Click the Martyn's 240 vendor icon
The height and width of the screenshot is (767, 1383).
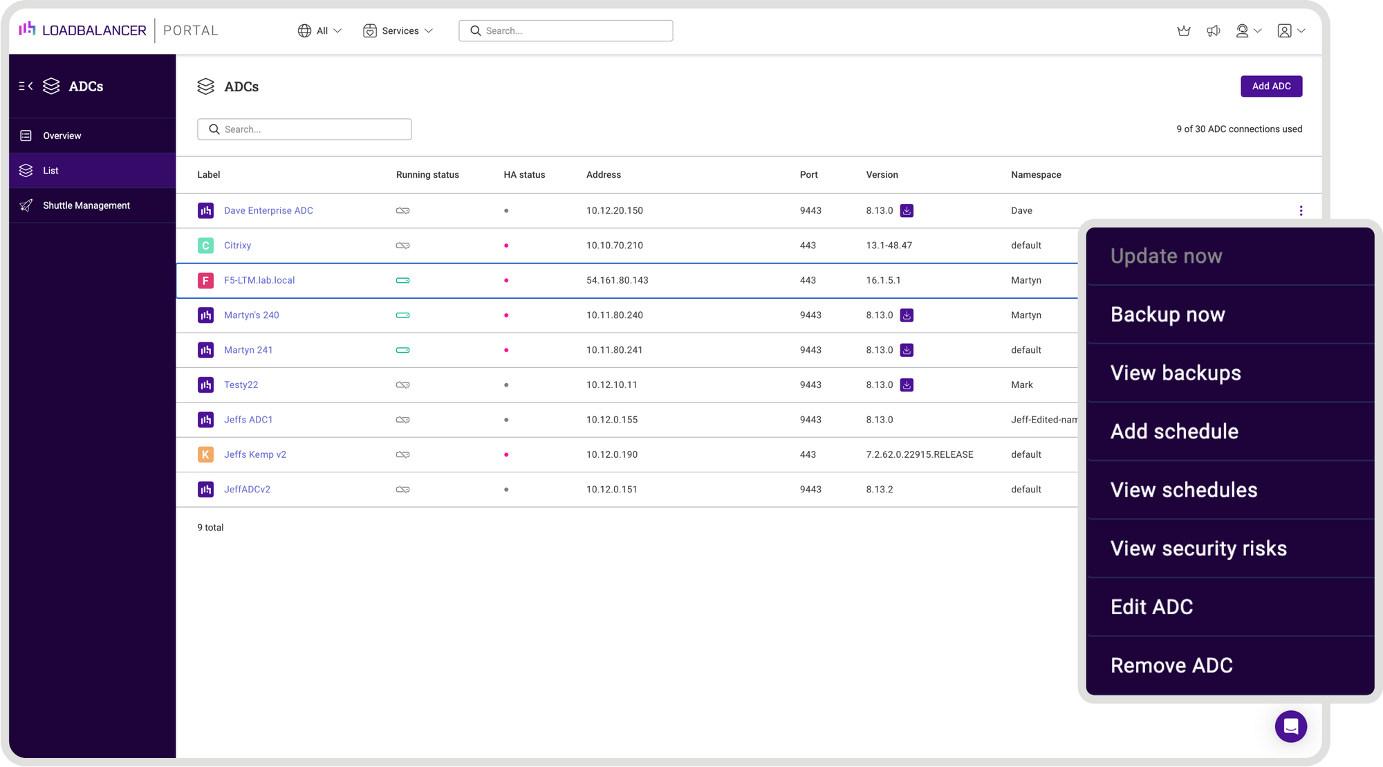pos(205,315)
